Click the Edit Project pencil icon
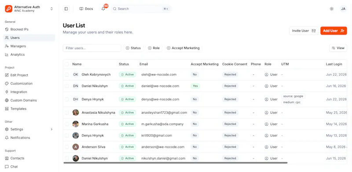Screen dimensions: 352x172 7,75
